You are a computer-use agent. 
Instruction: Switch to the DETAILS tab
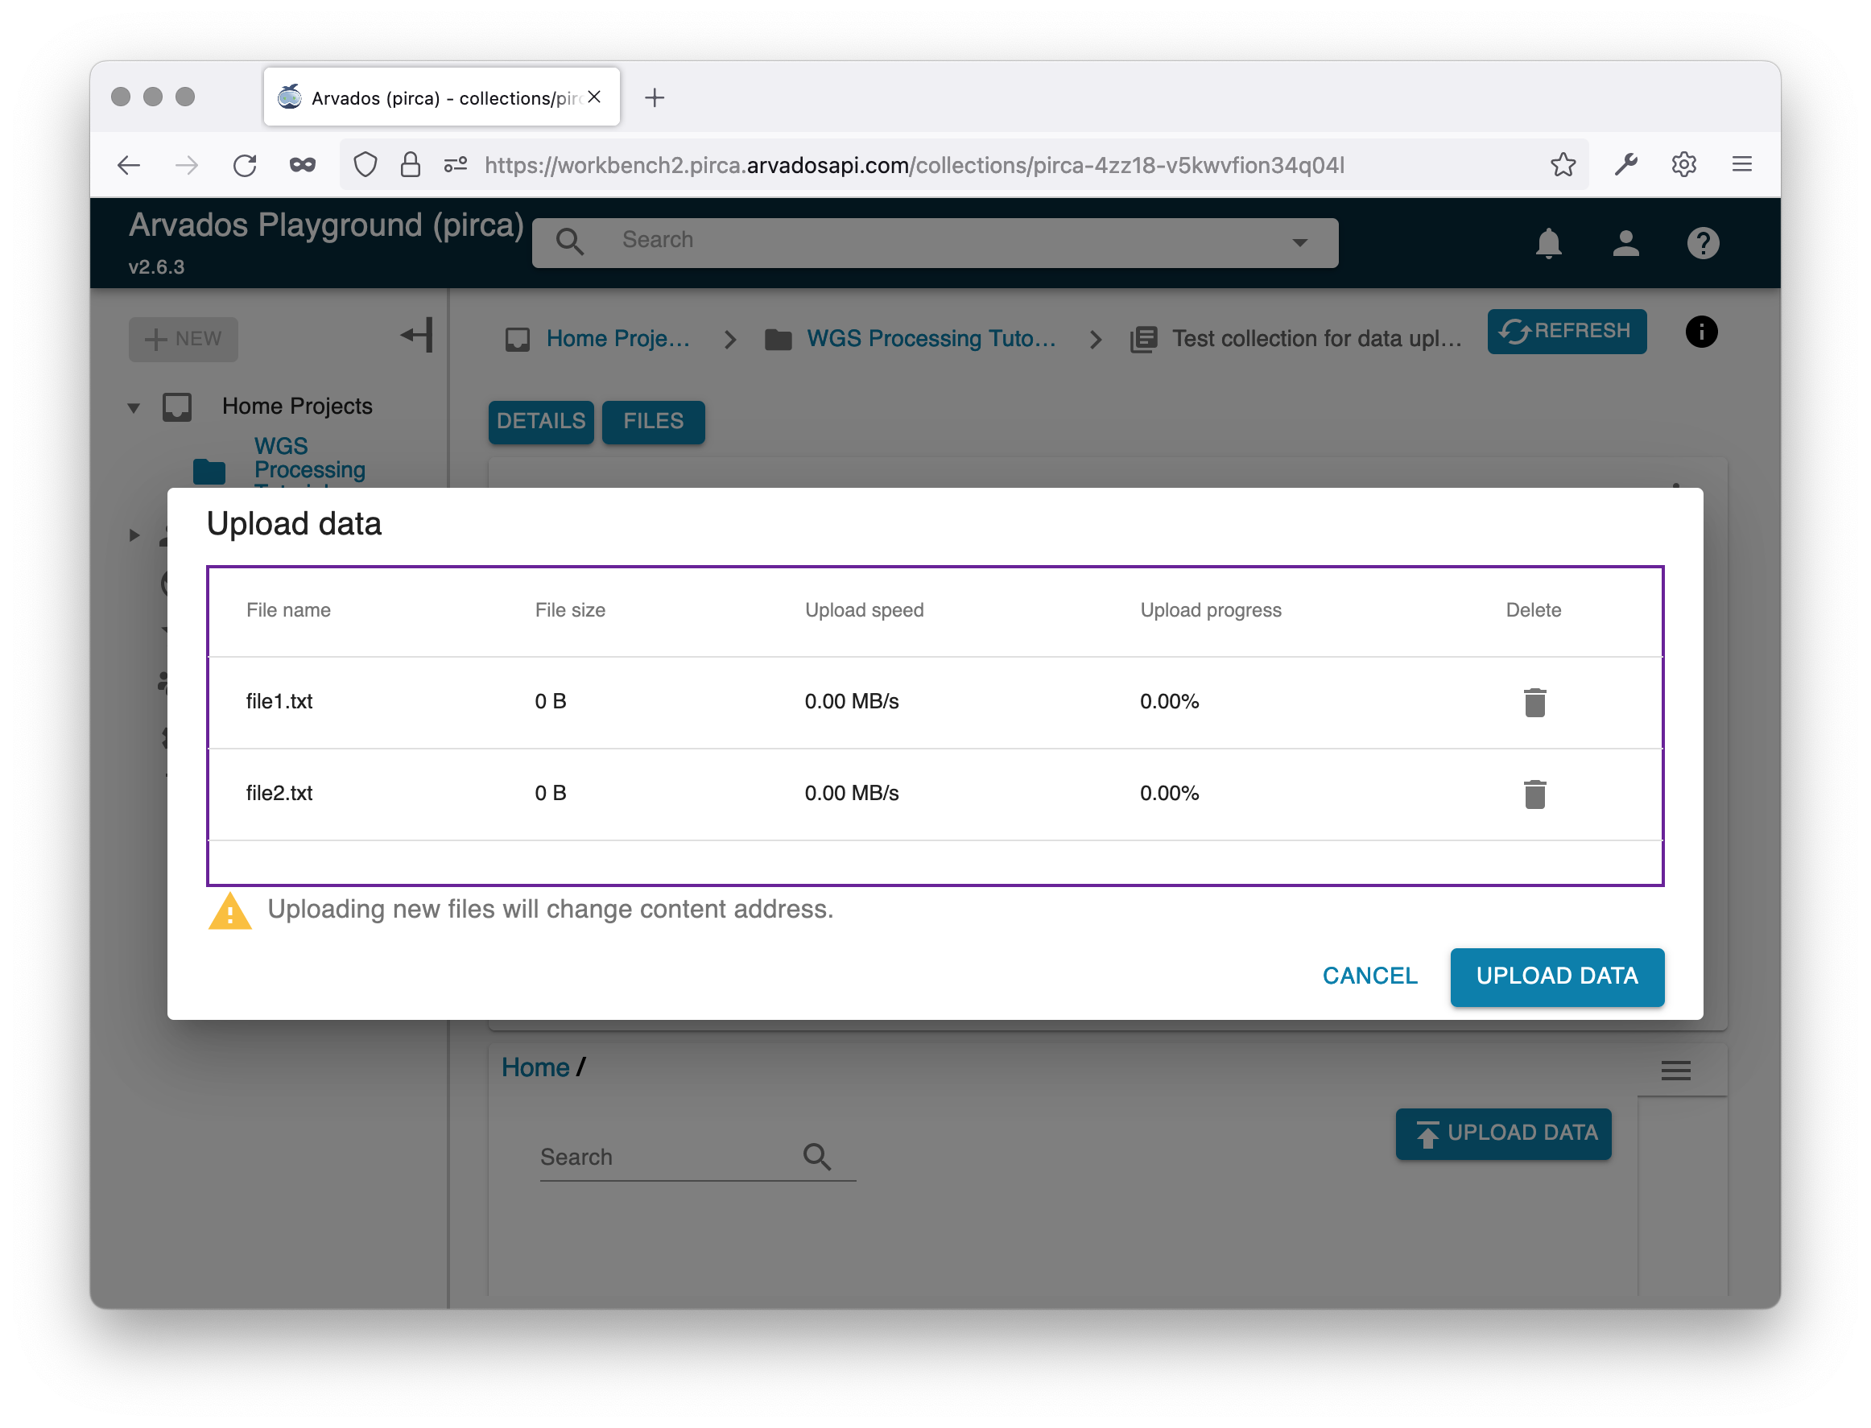pos(541,422)
